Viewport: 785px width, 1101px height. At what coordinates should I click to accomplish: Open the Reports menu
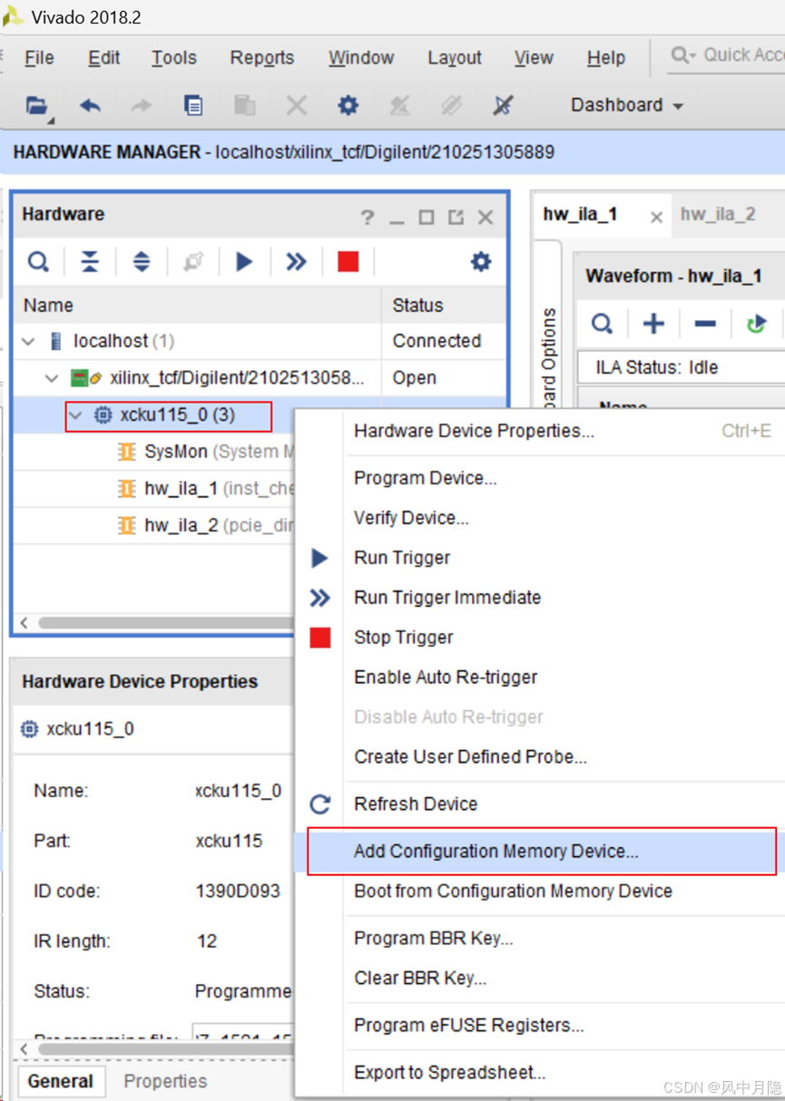[x=262, y=58]
